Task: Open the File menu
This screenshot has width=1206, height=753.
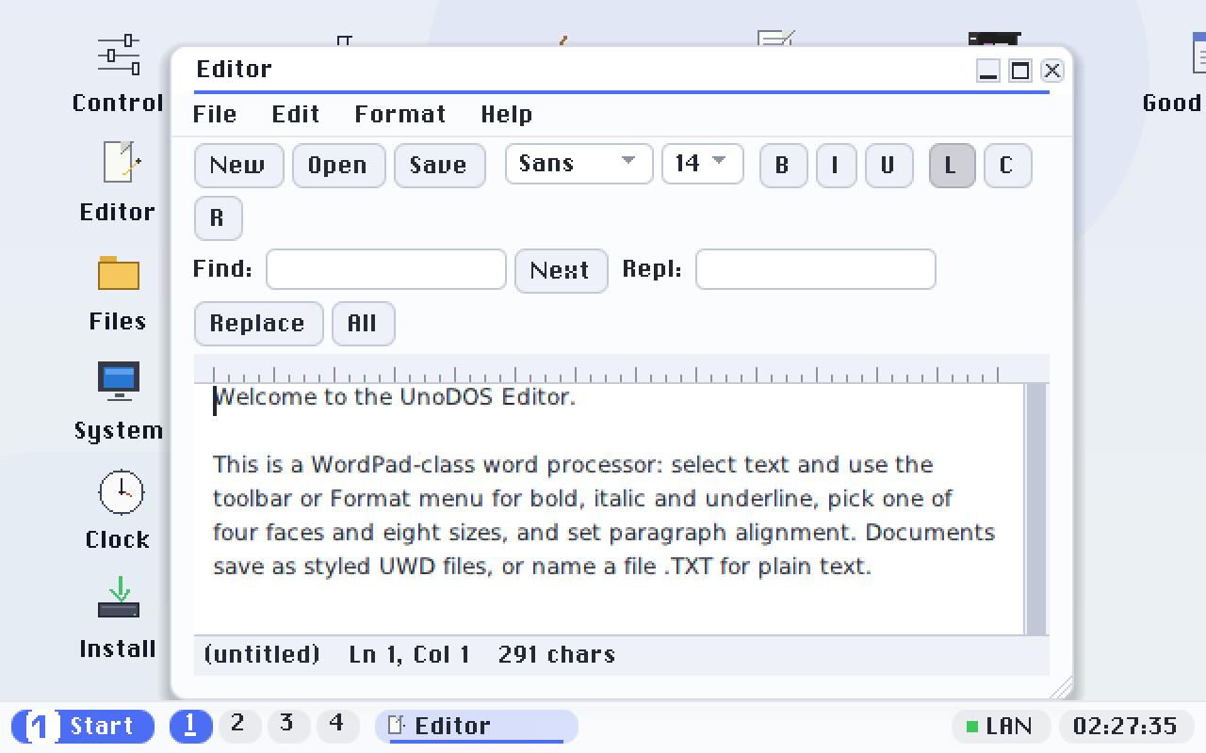Action: click(215, 115)
